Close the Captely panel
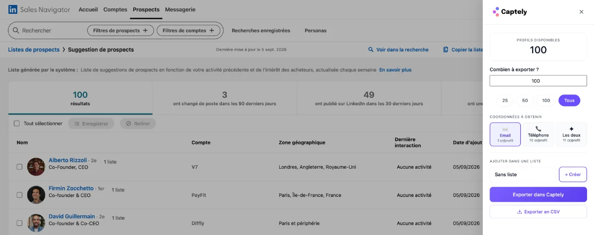Image resolution: width=594 pixels, height=235 pixels. coord(581,12)
